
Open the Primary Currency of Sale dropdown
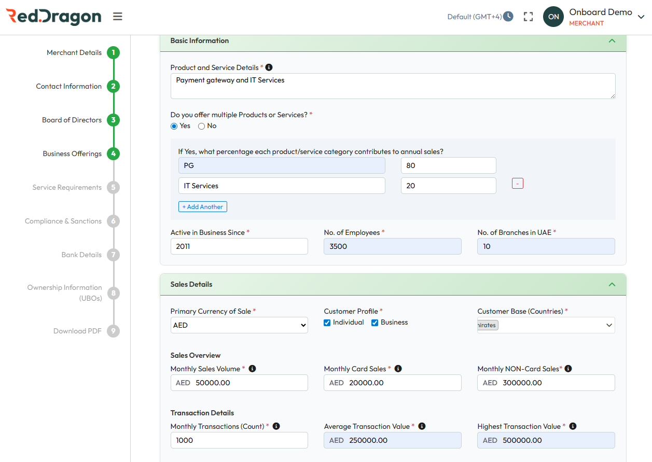(x=239, y=325)
